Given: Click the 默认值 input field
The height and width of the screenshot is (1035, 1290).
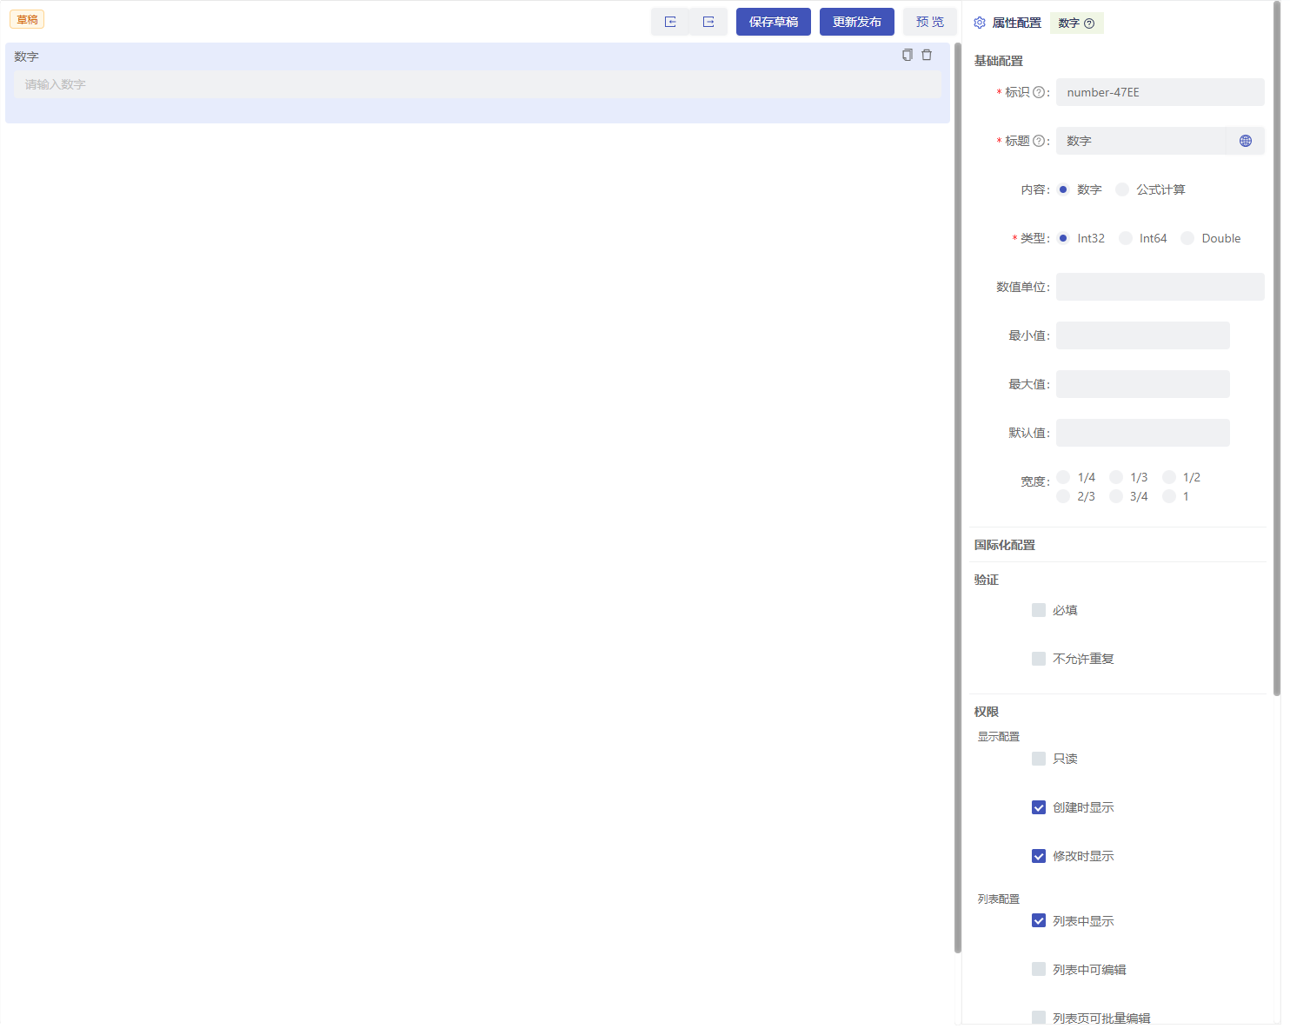Looking at the screenshot, I should click(1143, 433).
